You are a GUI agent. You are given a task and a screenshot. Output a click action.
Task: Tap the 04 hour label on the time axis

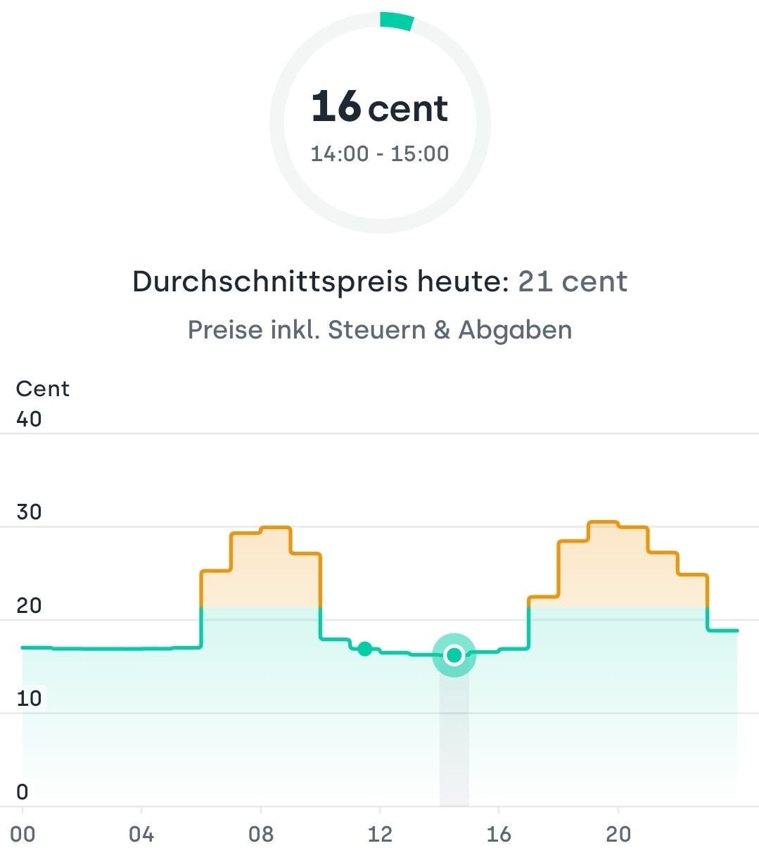tap(141, 835)
